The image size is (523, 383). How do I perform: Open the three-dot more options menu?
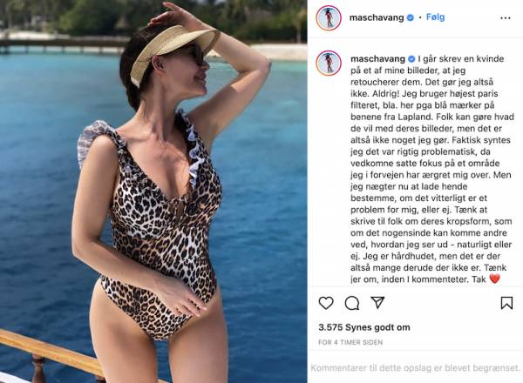tap(506, 18)
